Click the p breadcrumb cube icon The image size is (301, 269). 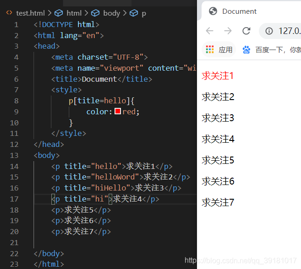134,13
